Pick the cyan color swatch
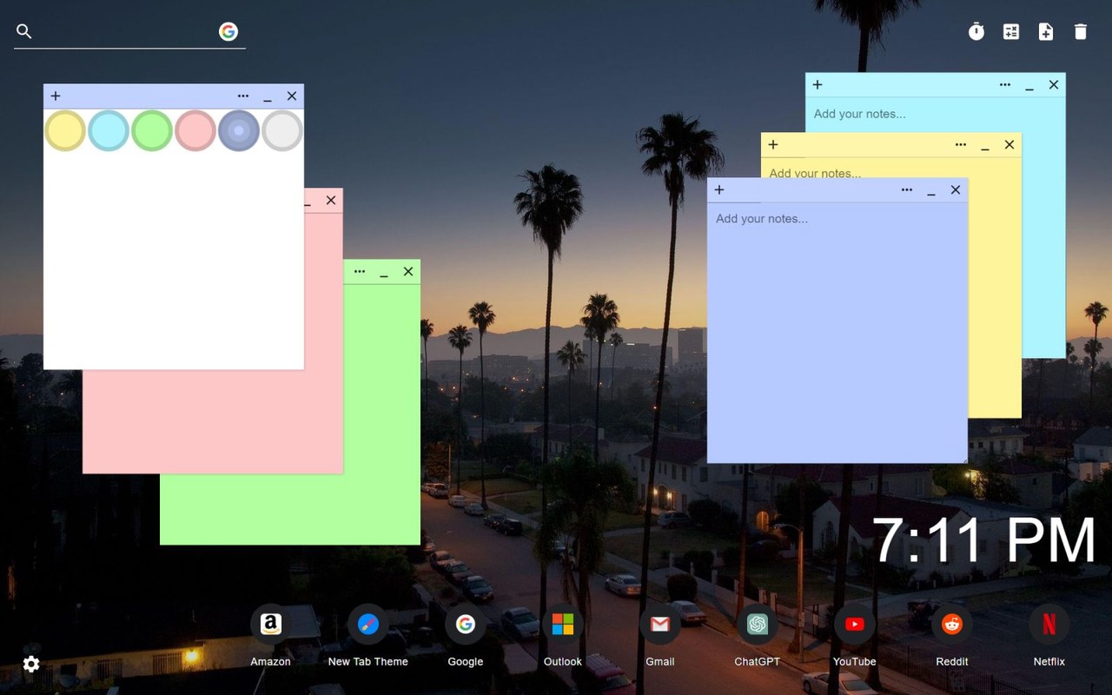 [109, 131]
